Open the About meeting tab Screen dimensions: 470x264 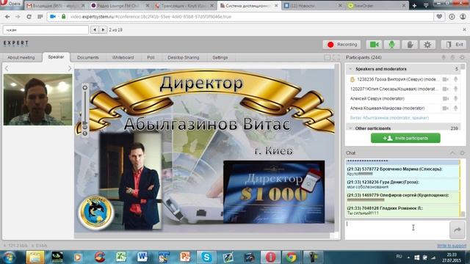(21, 57)
